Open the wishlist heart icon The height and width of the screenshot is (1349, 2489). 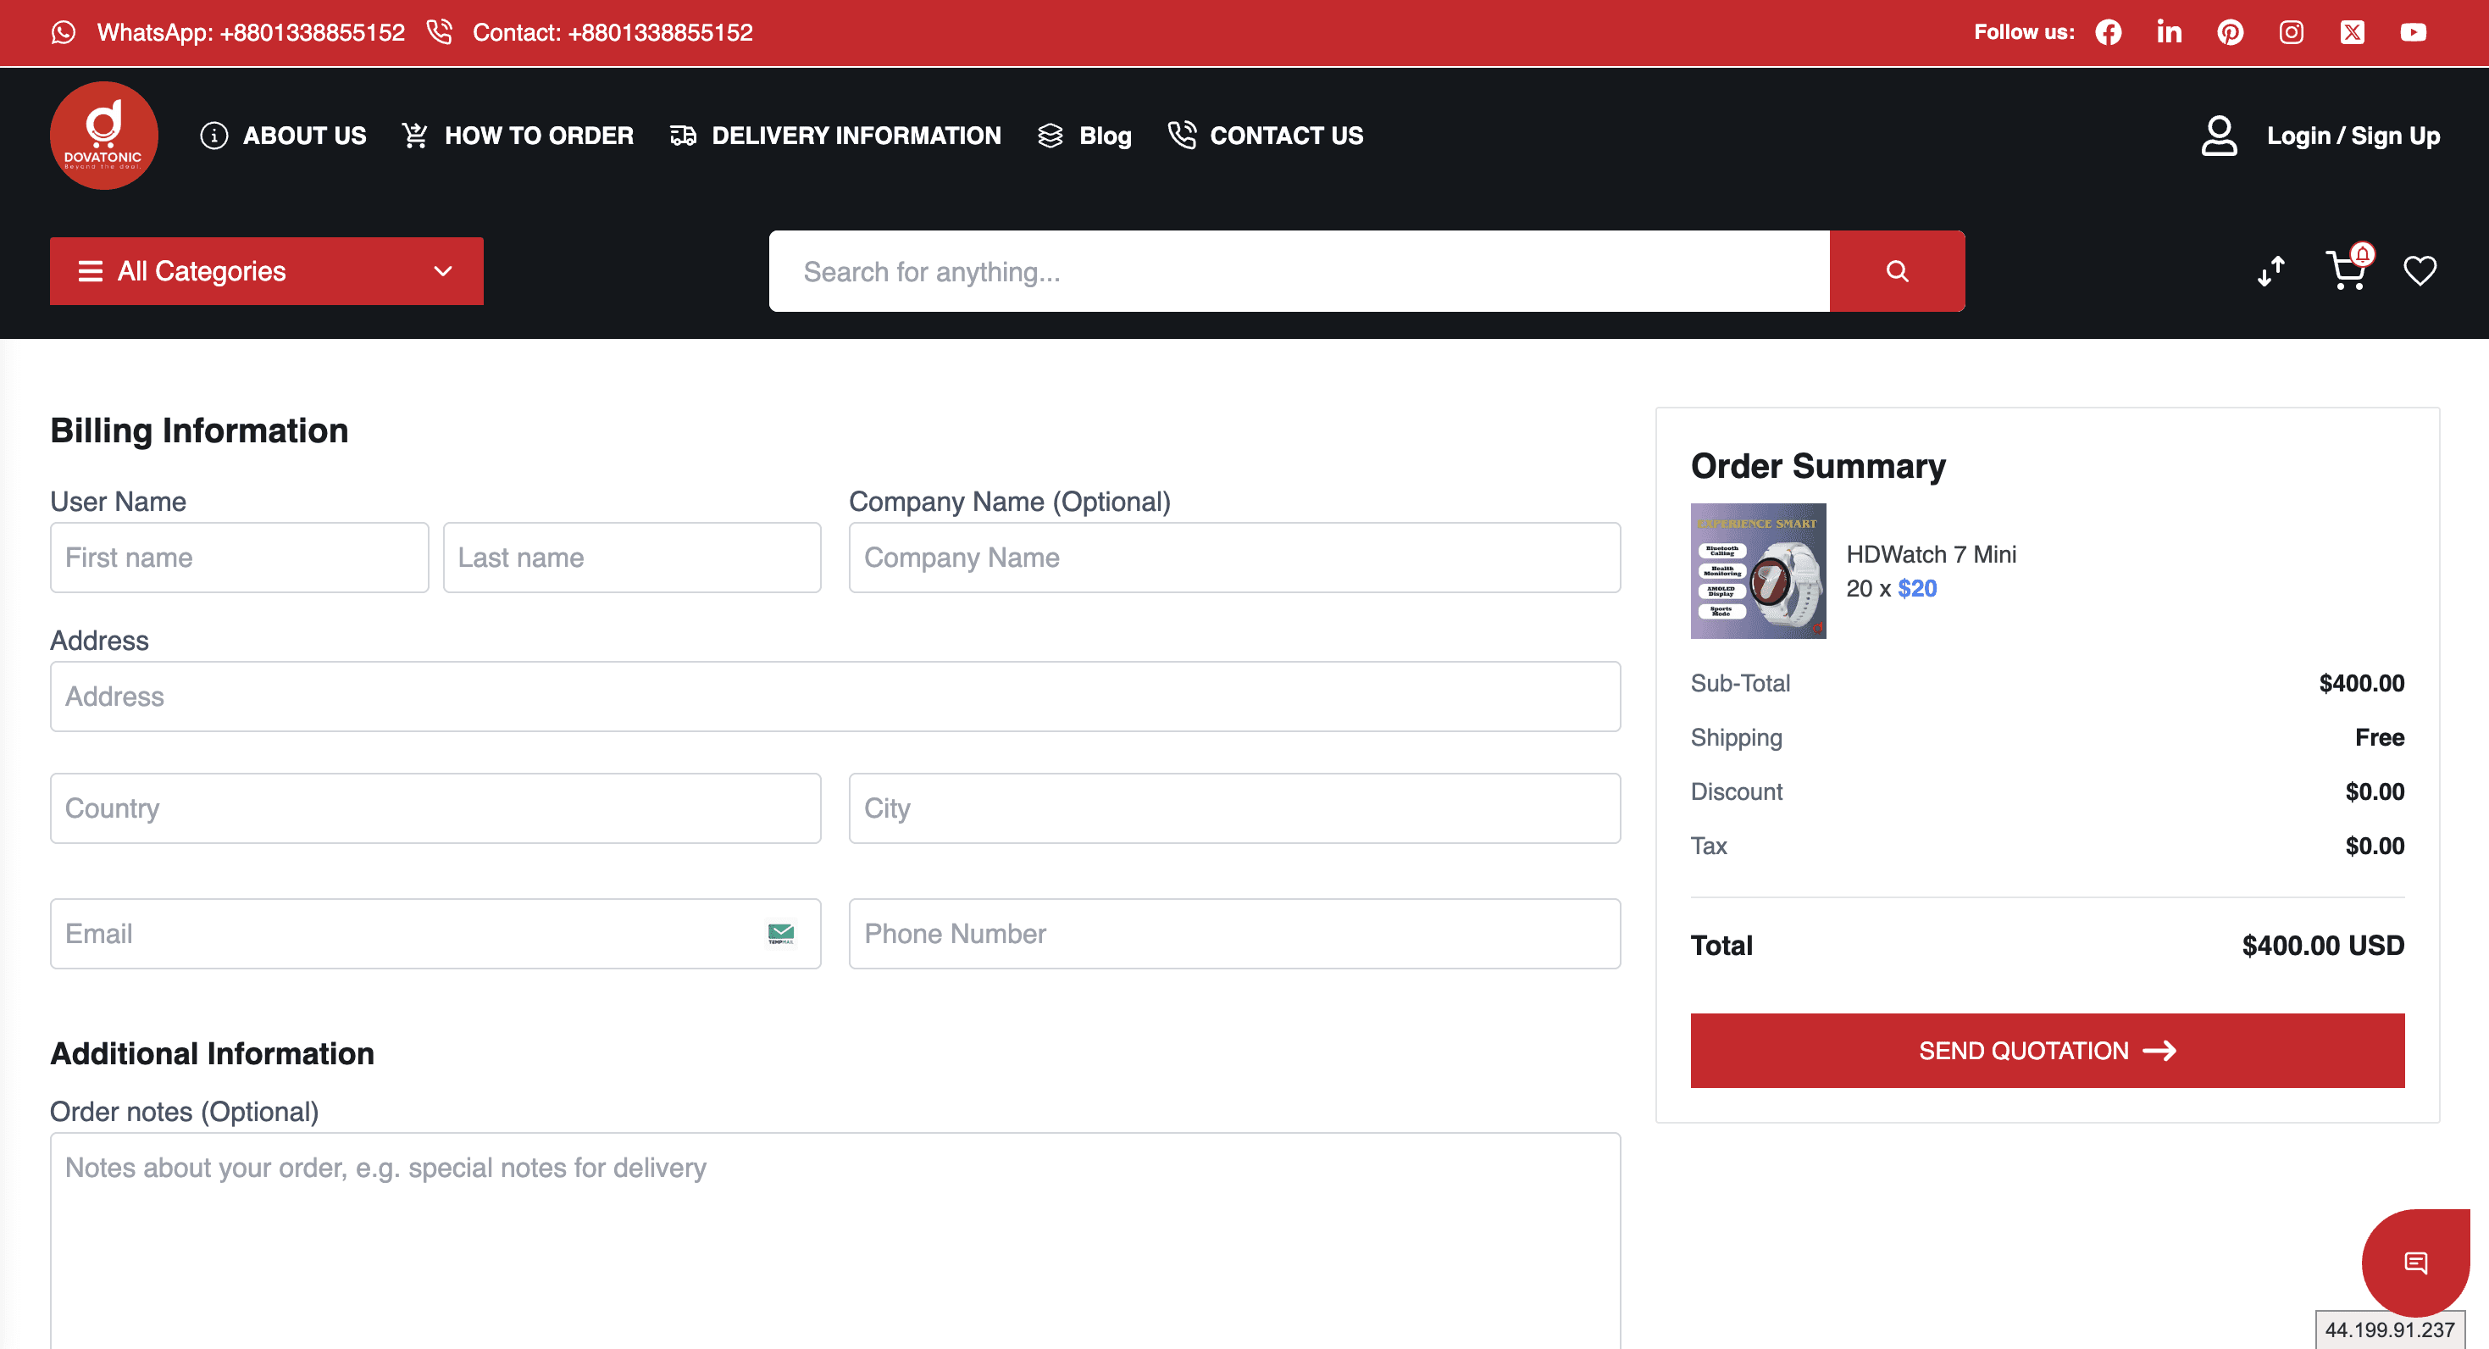(x=2420, y=270)
